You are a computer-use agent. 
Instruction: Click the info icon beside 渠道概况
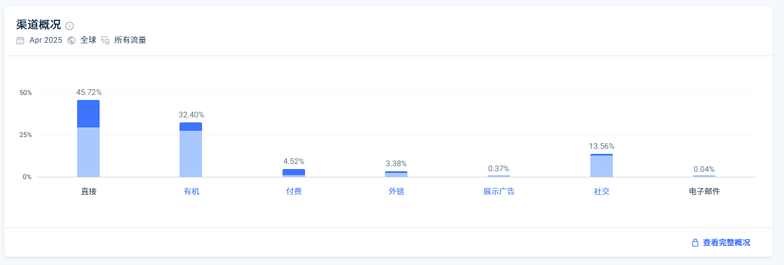[70, 26]
